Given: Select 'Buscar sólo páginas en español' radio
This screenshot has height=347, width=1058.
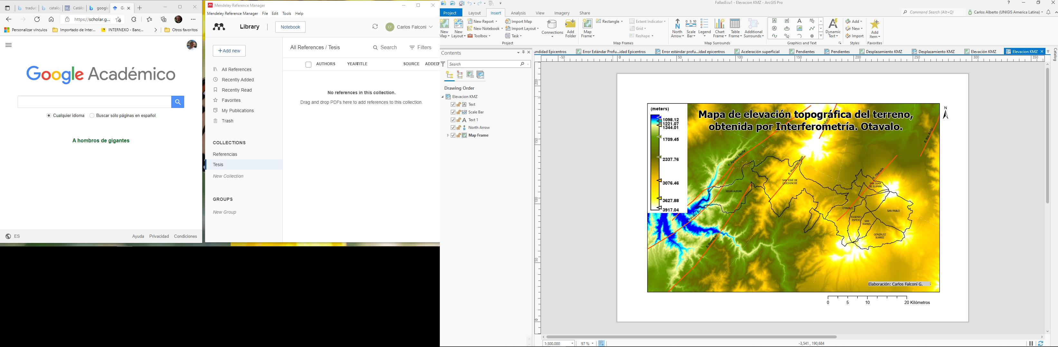Looking at the screenshot, I should click(92, 116).
